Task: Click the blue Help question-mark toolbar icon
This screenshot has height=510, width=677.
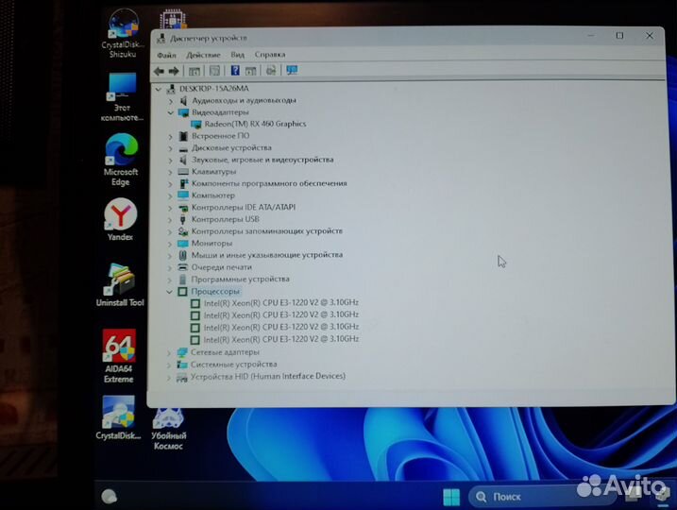Action: click(235, 71)
